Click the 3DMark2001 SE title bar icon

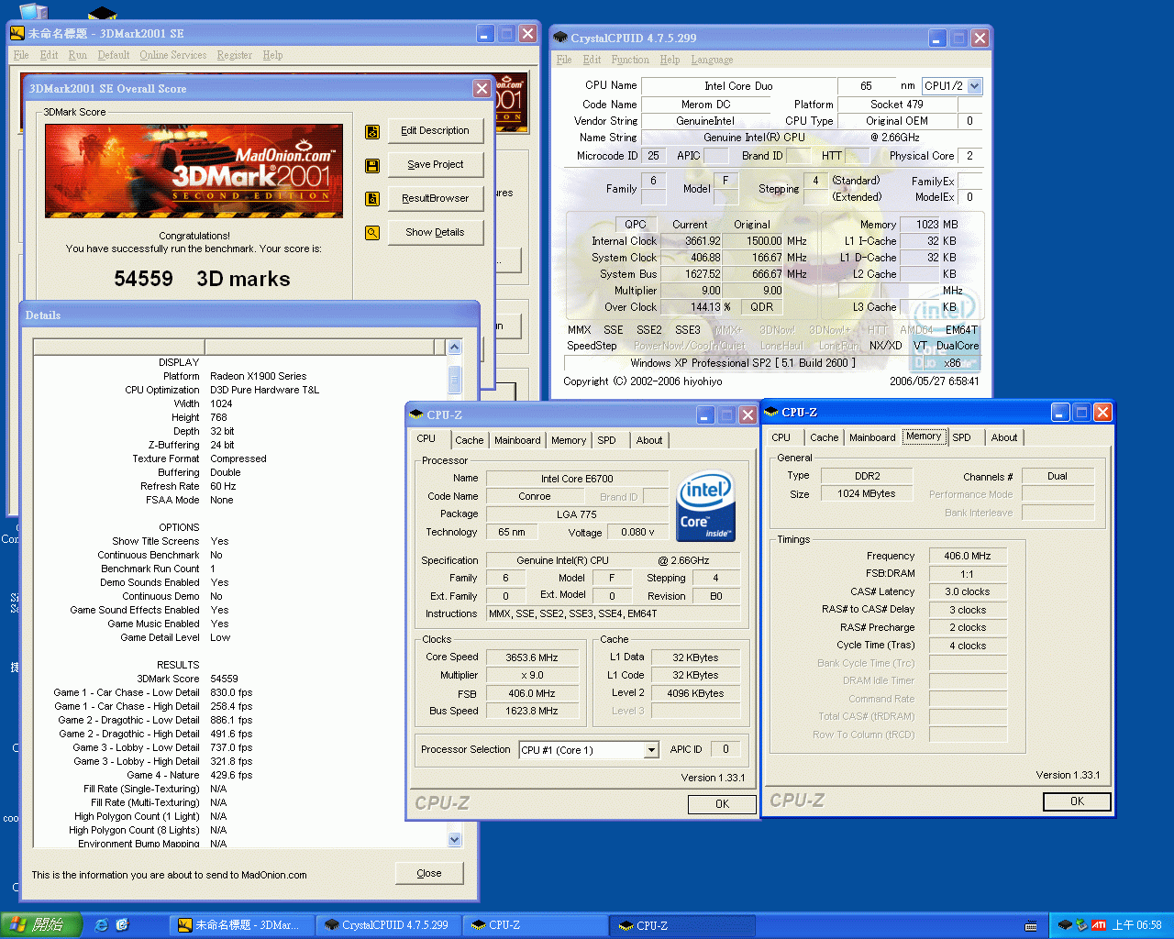(17, 34)
